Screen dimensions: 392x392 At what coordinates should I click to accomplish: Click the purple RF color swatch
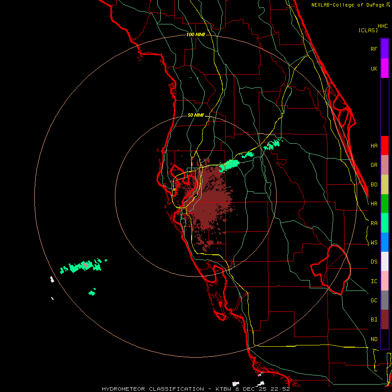click(x=385, y=49)
